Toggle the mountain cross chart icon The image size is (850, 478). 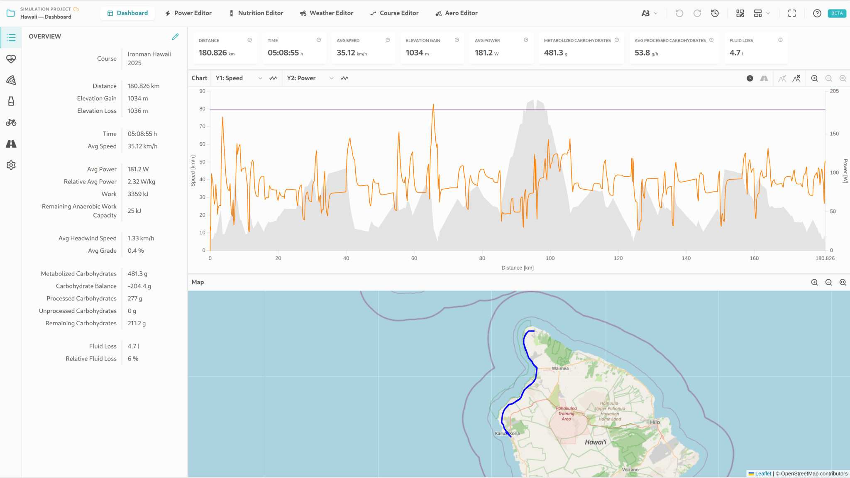click(x=796, y=78)
